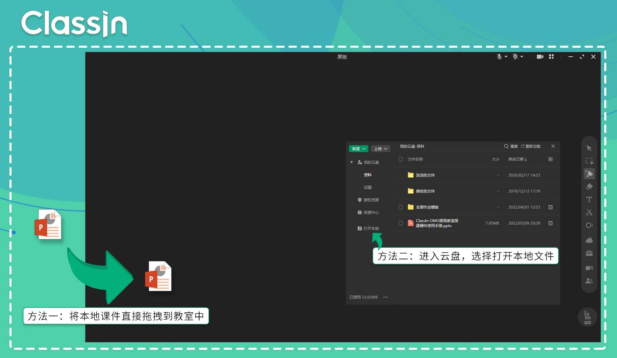
Task: Select the shape circle tool
Action: click(x=589, y=225)
